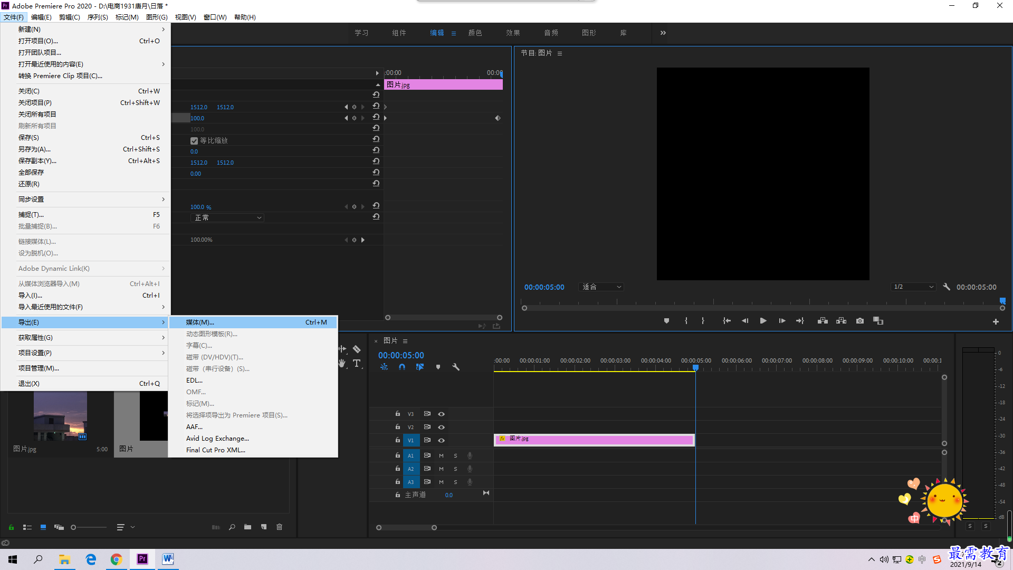Select 图片.jpg clip on V1 track
The height and width of the screenshot is (570, 1013).
(x=594, y=440)
